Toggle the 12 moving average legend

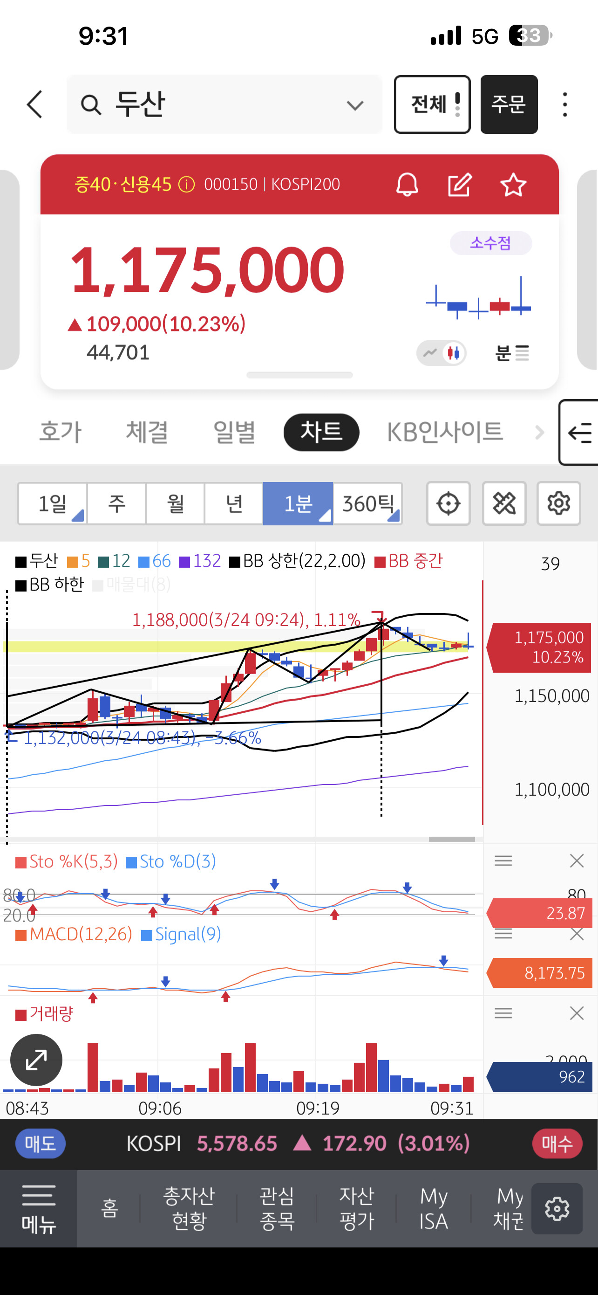(x=114, y=560)
